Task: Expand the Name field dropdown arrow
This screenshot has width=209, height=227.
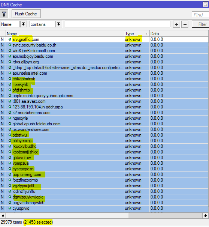Action: (x=24, y=24)
